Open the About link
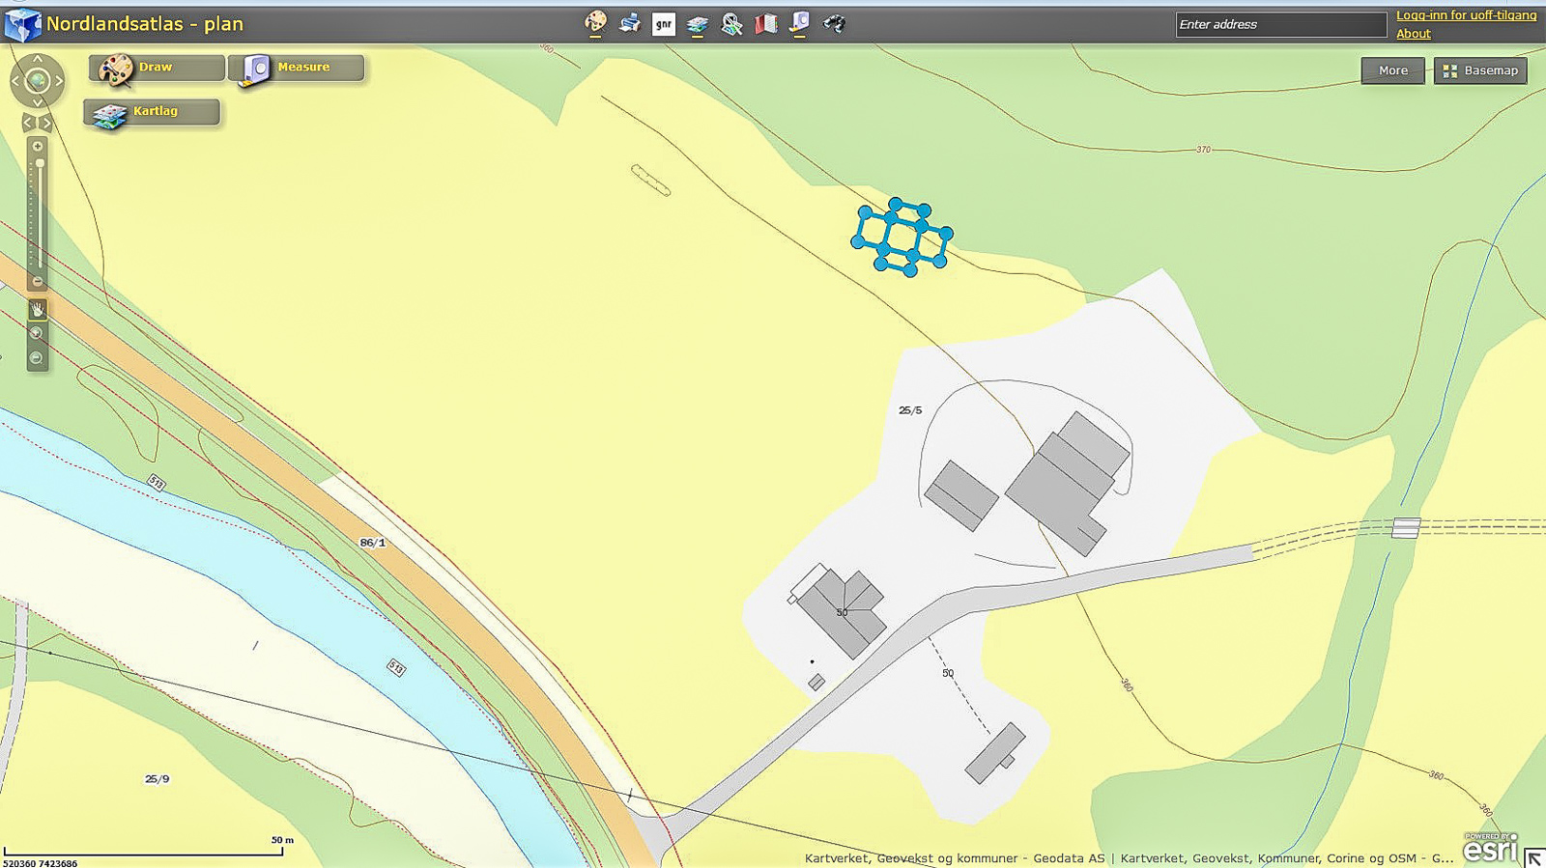The height and width of the screenshot is (868, 1546). [1413, 34]
